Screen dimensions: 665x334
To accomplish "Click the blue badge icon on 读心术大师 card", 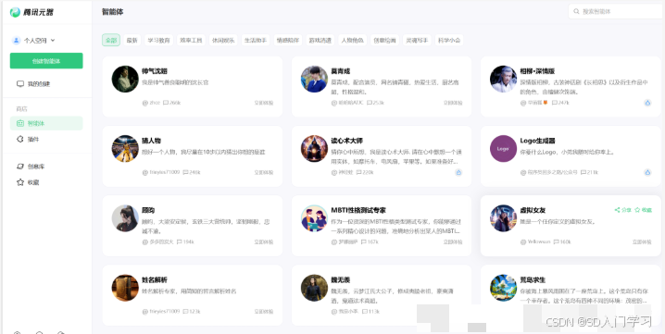I will [x=458, y=172].
